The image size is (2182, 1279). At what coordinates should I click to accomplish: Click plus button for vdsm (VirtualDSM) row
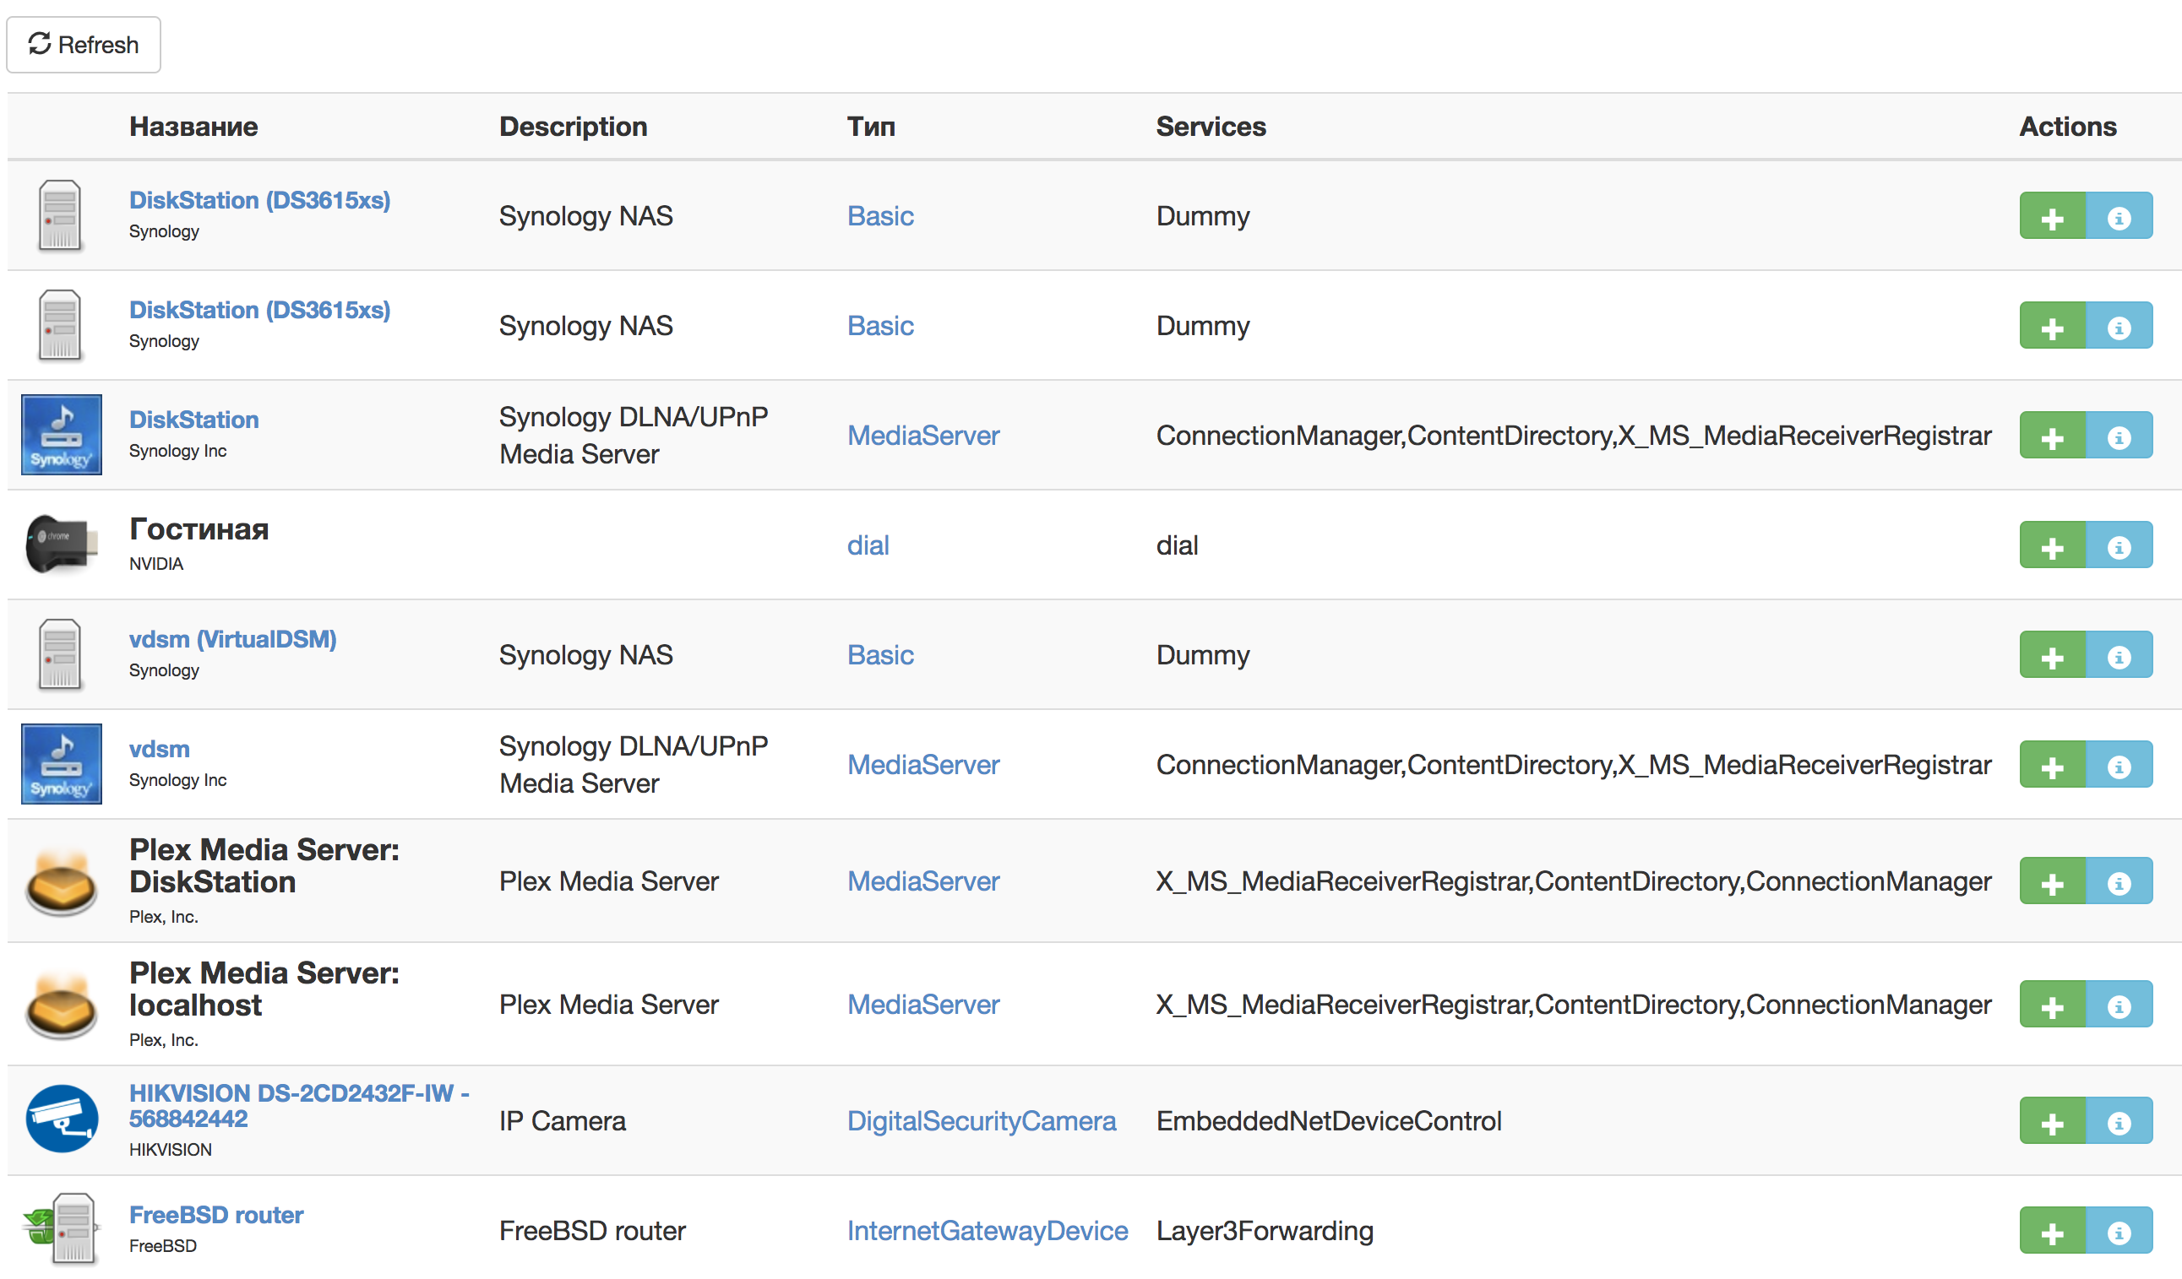2051,657
